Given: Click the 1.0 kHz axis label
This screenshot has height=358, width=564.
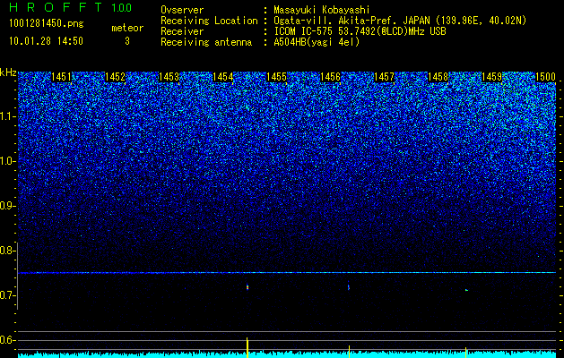Looking at the screenshot, I should pyautogui.click(x=6, y=161).
